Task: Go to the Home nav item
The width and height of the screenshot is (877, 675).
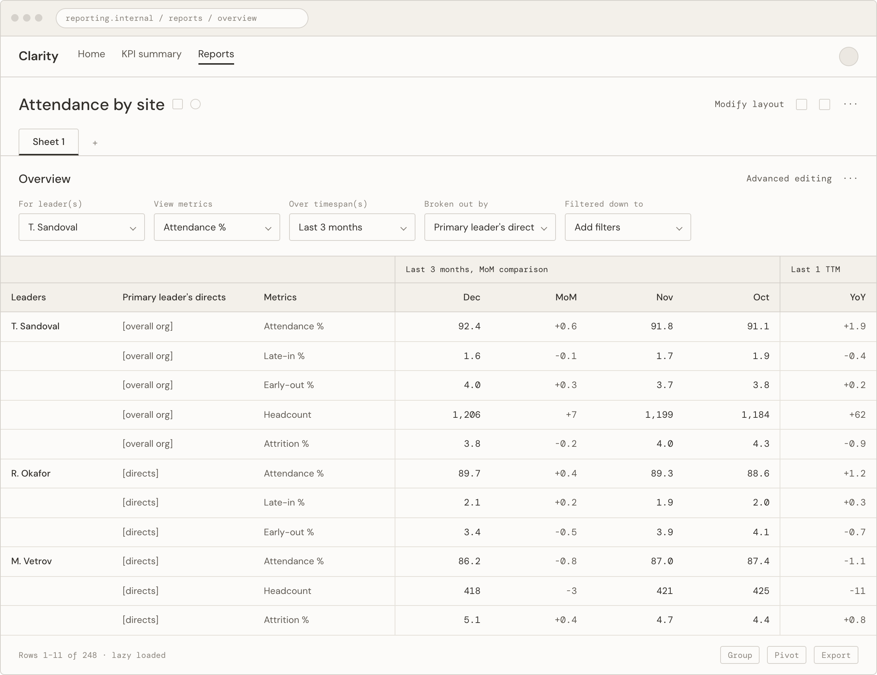Action: (x=91, y=54)
